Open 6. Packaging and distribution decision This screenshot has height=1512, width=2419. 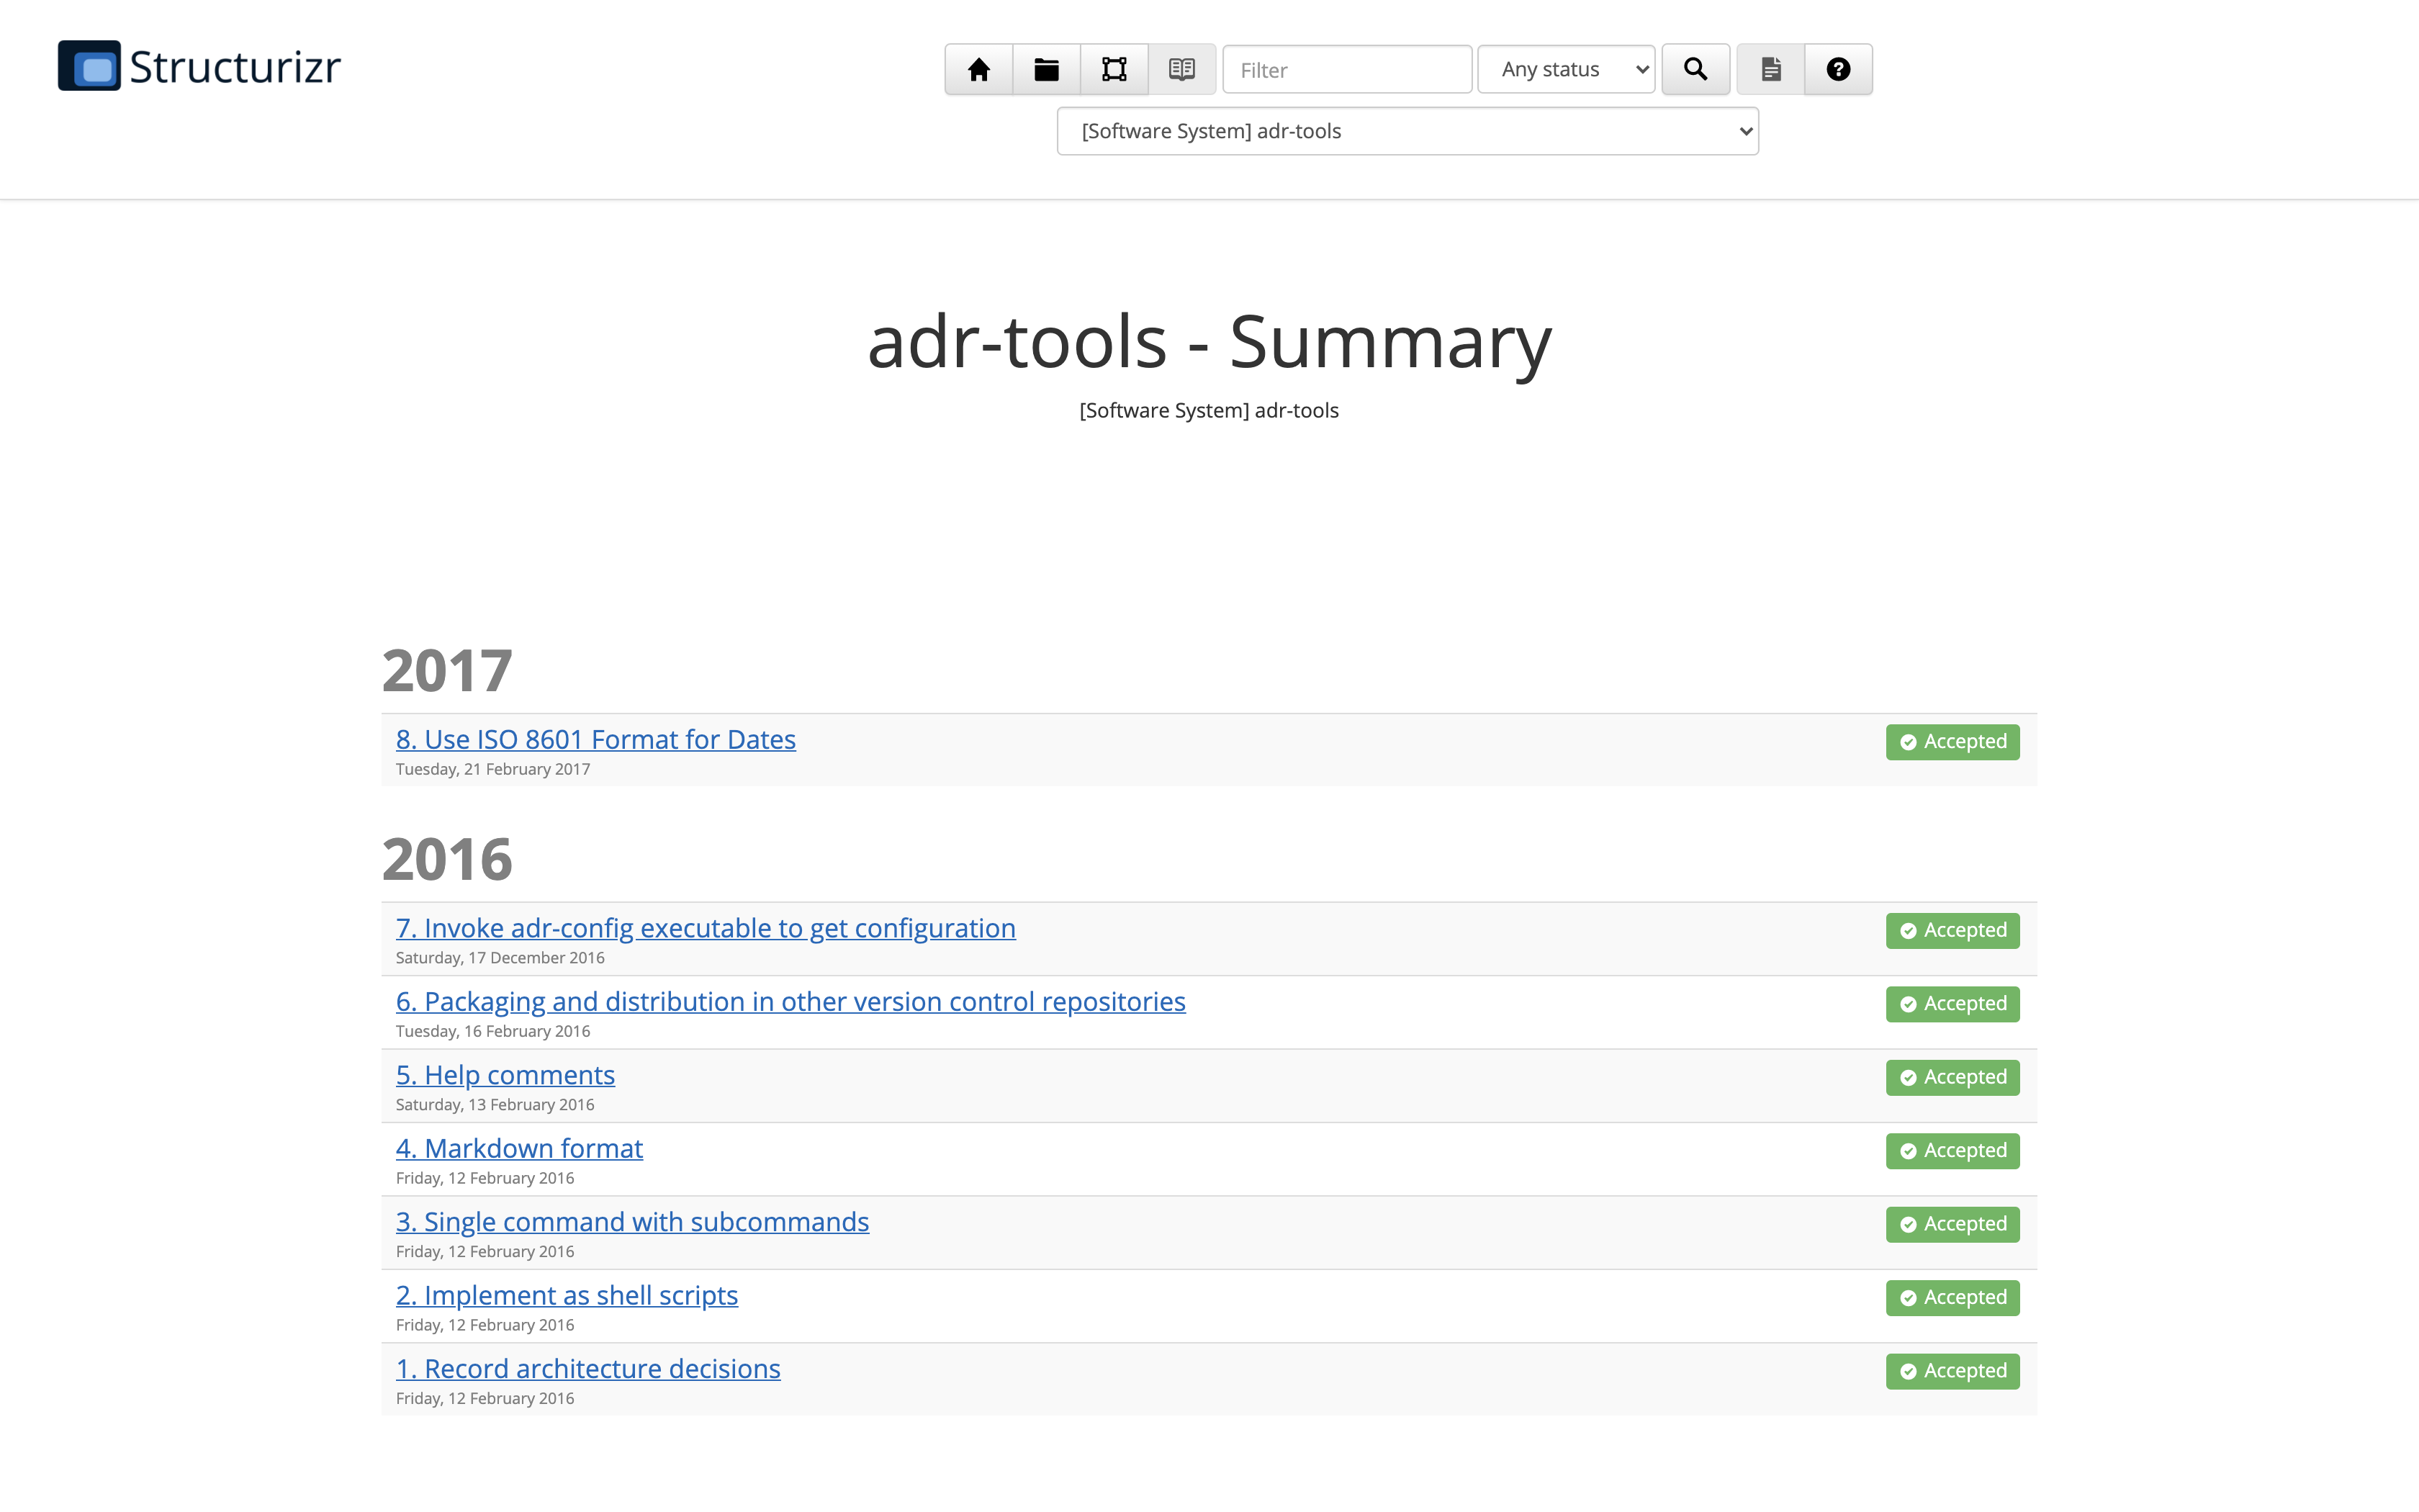(790, 1001)
